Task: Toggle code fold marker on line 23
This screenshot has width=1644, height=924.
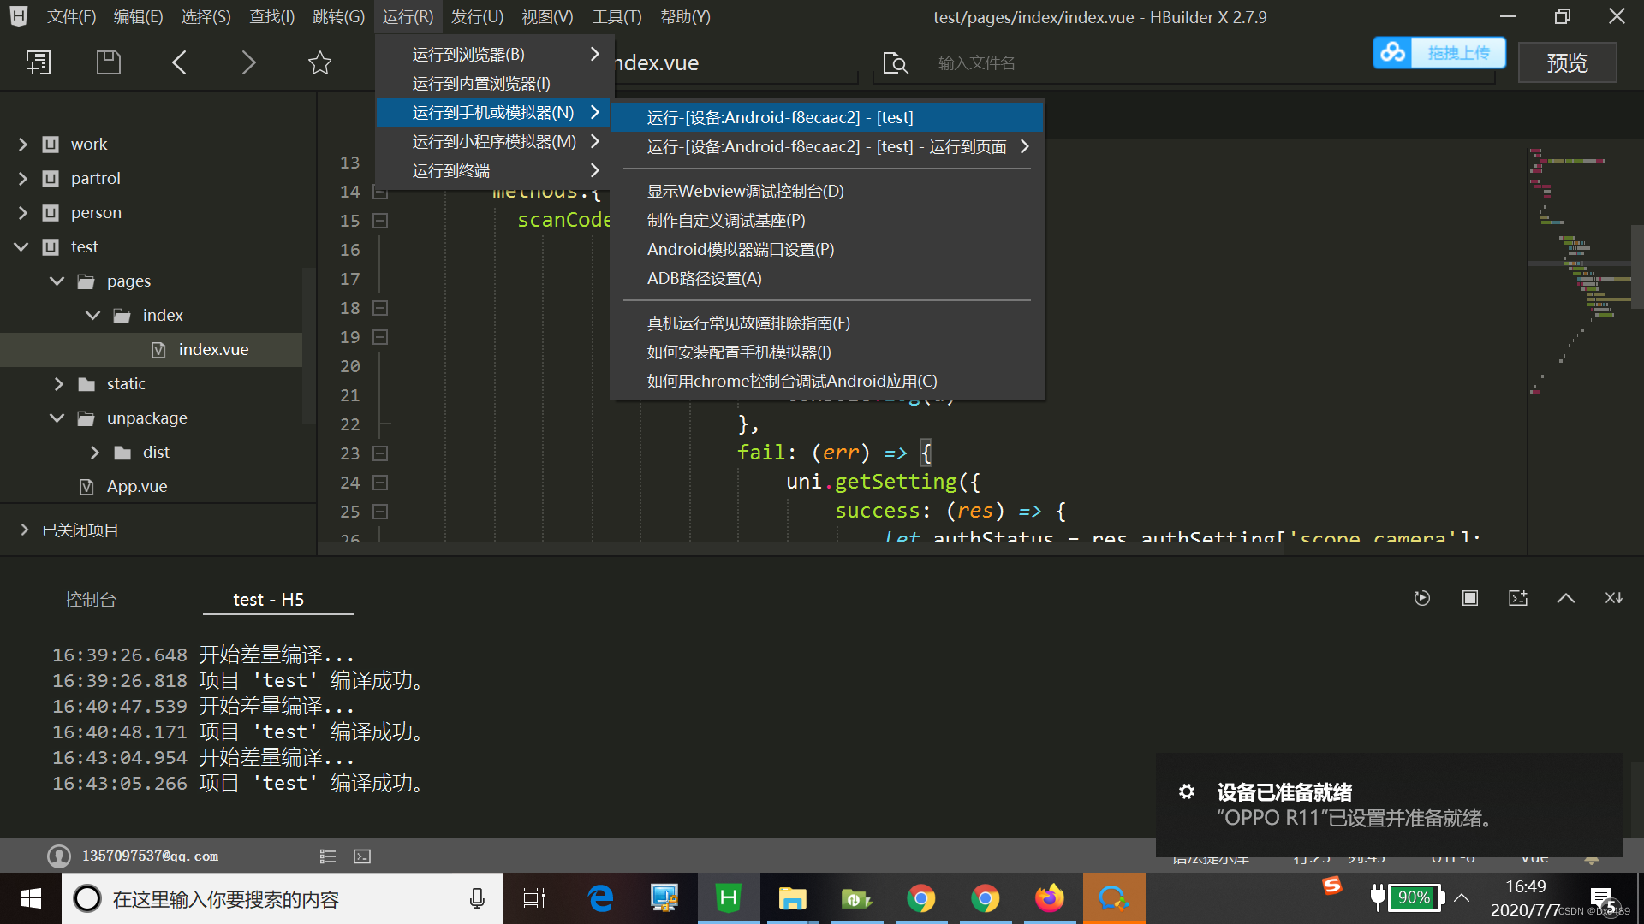Action: [x=381, y=453]
